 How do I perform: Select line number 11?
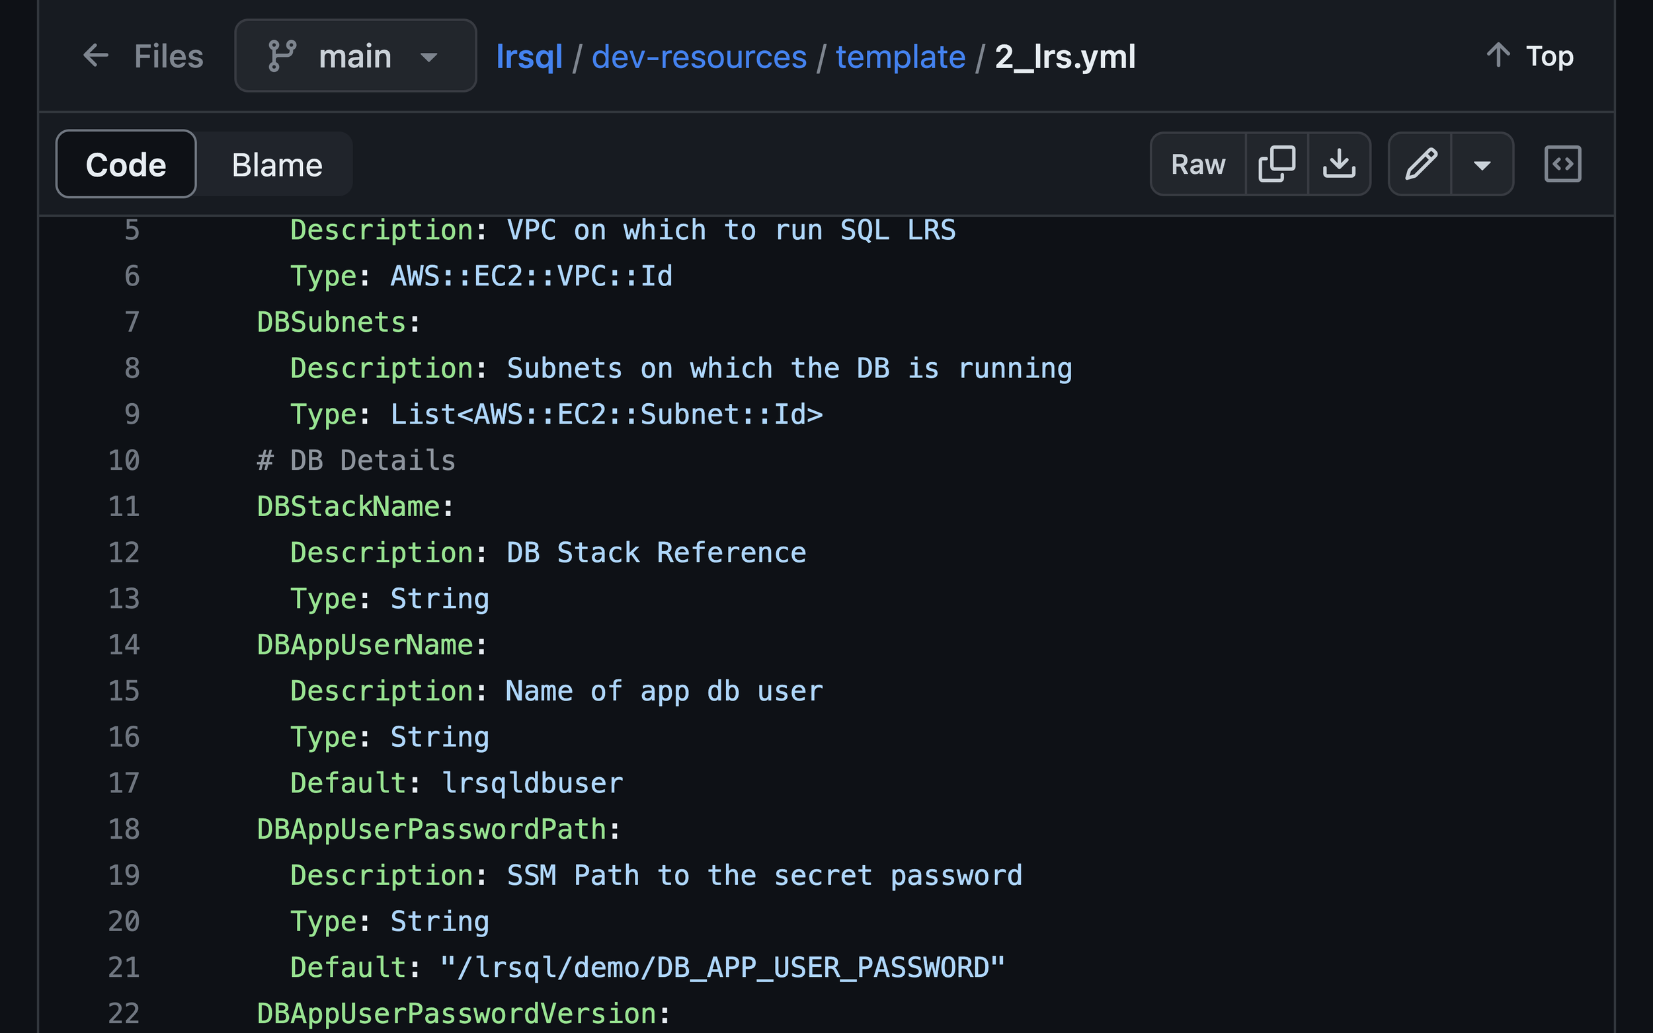pos(123,506)
